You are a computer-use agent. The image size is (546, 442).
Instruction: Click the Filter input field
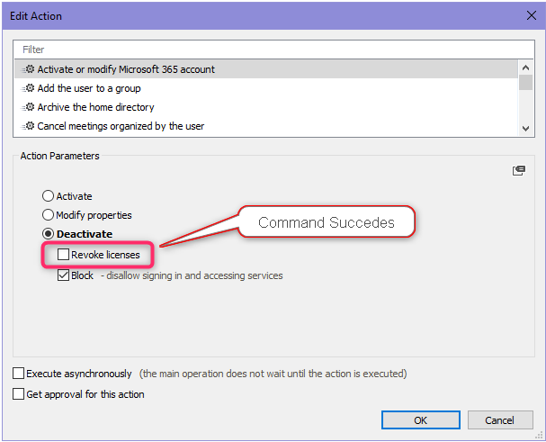pyautogui.click(x=270, y=50)
